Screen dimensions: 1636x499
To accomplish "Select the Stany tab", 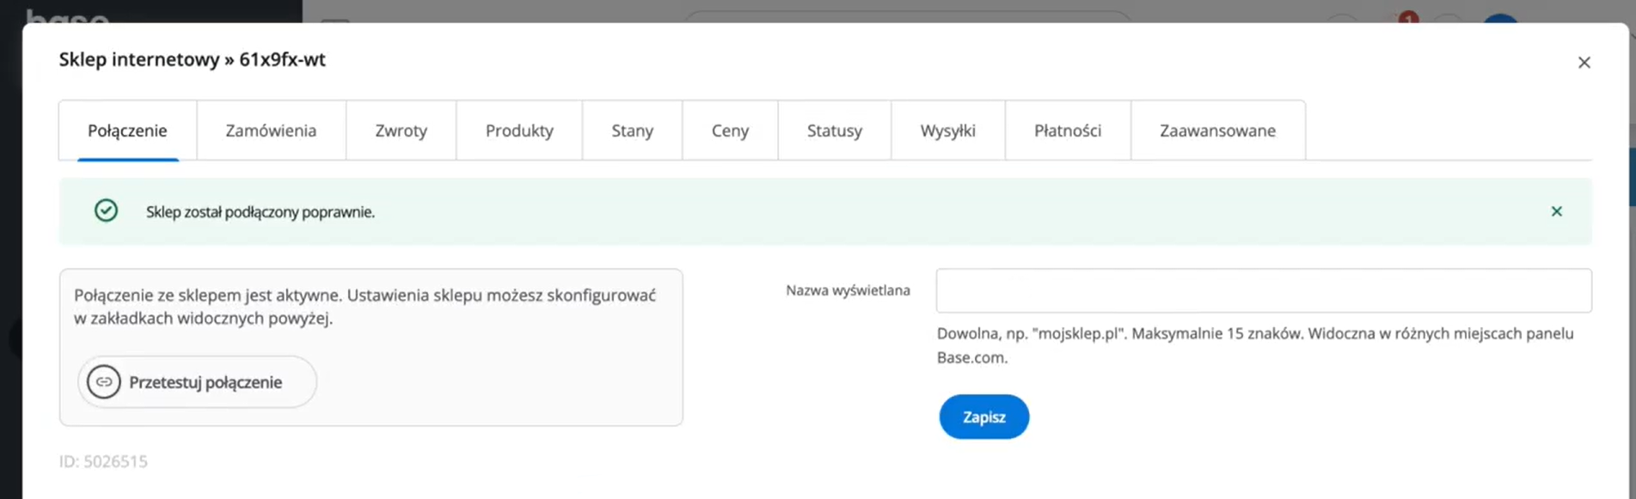I will 632,131.
